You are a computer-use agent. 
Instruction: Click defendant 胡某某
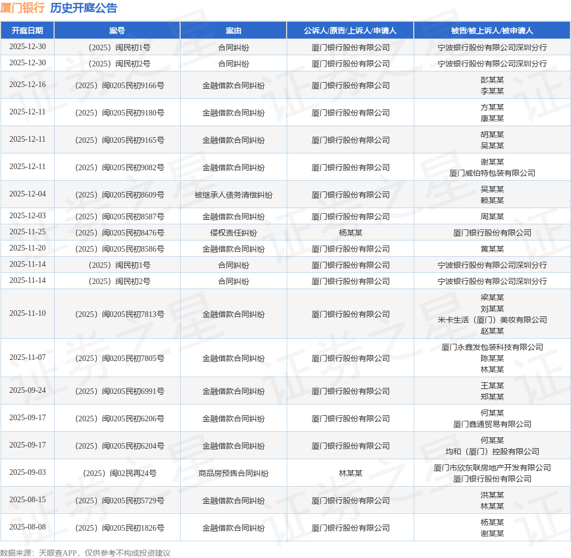(492, 134)
